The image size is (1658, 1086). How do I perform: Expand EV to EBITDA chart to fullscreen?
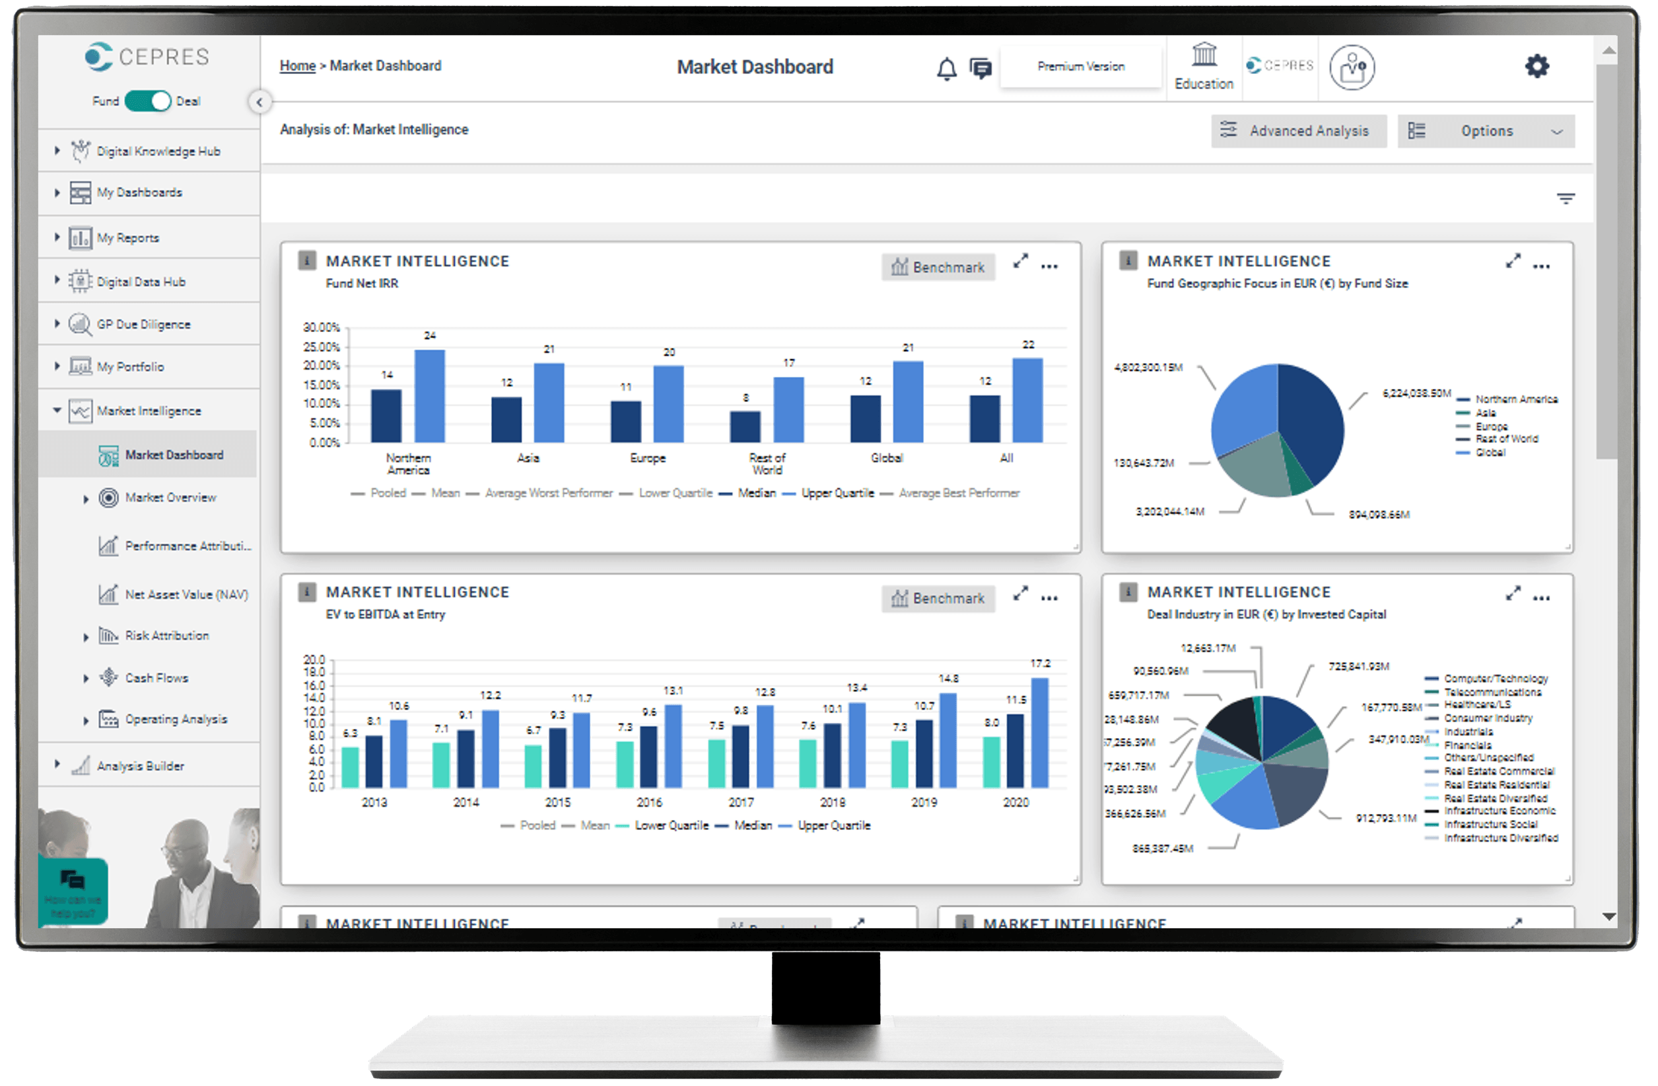tap(1021, 594)
